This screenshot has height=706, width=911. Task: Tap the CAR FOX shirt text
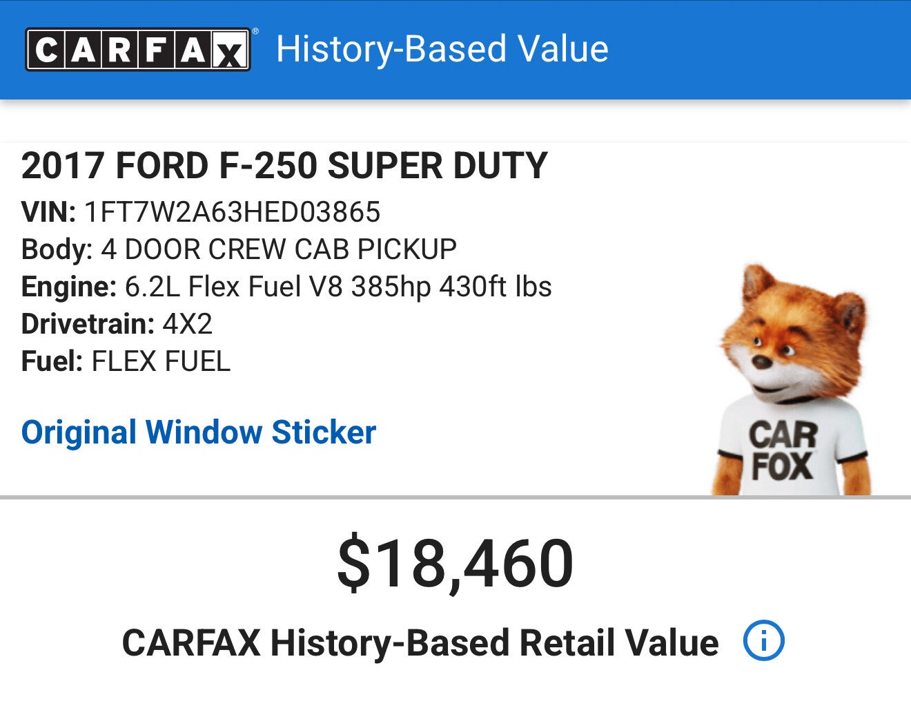coord(783,450)
